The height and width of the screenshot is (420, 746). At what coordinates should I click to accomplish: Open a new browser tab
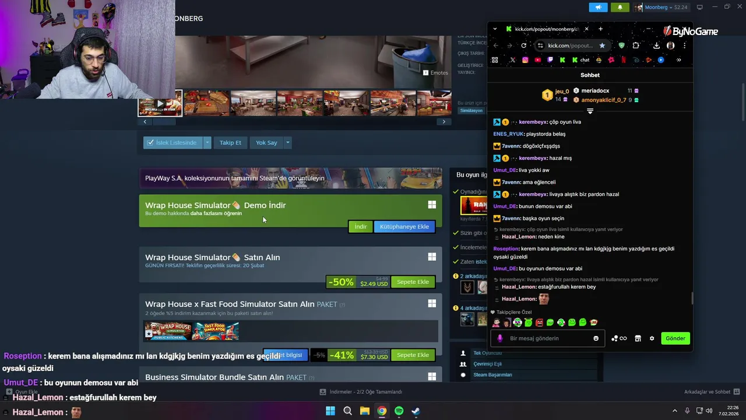(x=601, y=29)
